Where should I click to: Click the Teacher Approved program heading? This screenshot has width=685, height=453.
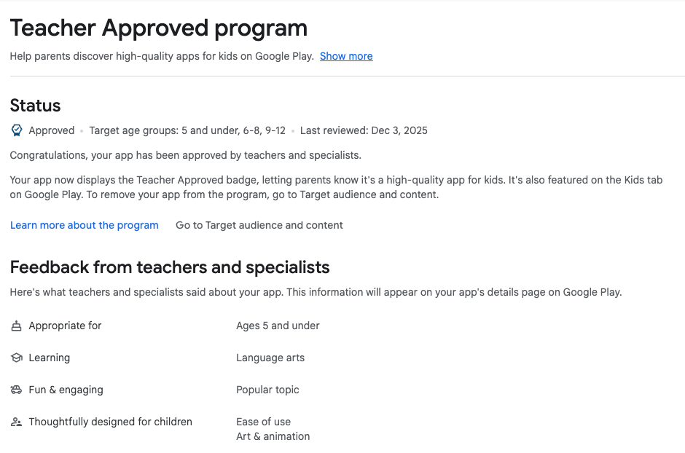point(159,28)
